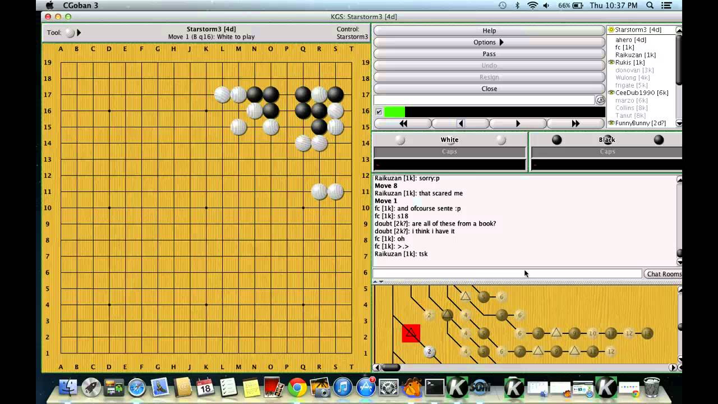Select move 10 node in game tree
This screenshot has height=404, width=718.
tap(592, 333)
